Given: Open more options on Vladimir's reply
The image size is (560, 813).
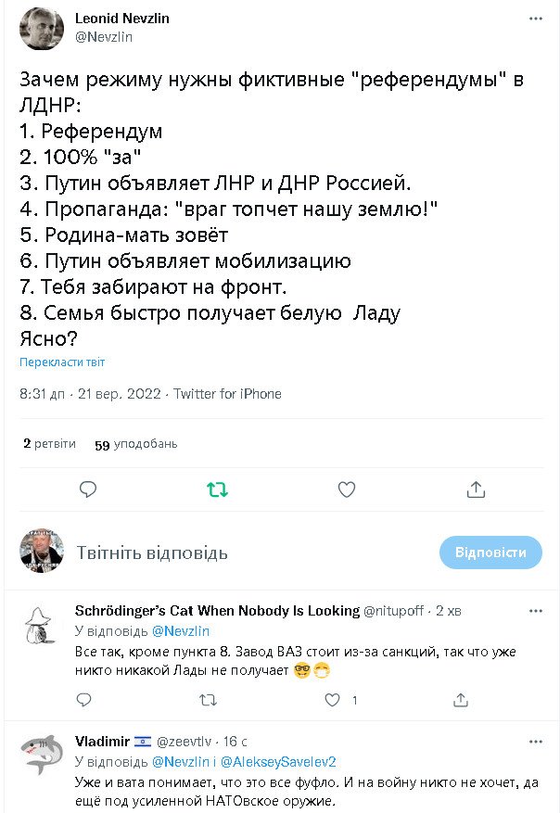Looking at the screenshot, I should [x=536, y=742].
